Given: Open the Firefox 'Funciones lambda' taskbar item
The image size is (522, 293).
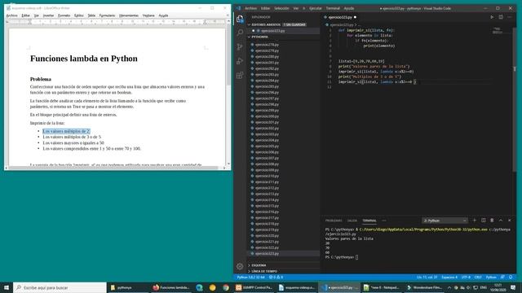Looking at the screenshot, I should coord(171,287).
